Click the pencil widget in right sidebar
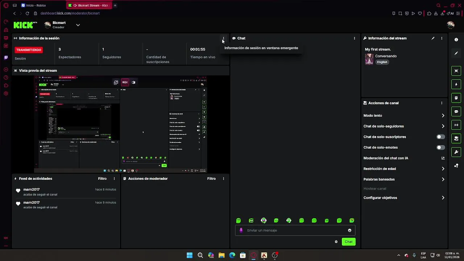The image size is (464, 261). 456,53
